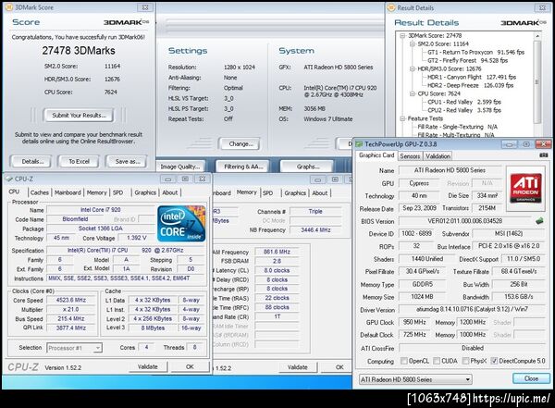Click the Details... button in 3DMark Score

32,162
